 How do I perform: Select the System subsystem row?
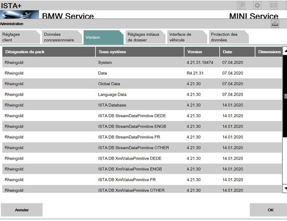(x=142, y=62)
